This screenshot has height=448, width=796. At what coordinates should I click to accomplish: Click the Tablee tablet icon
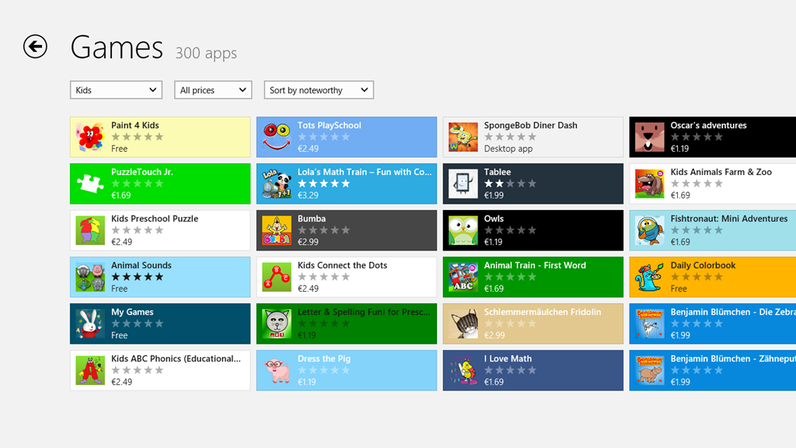click(x=463, y=184)
